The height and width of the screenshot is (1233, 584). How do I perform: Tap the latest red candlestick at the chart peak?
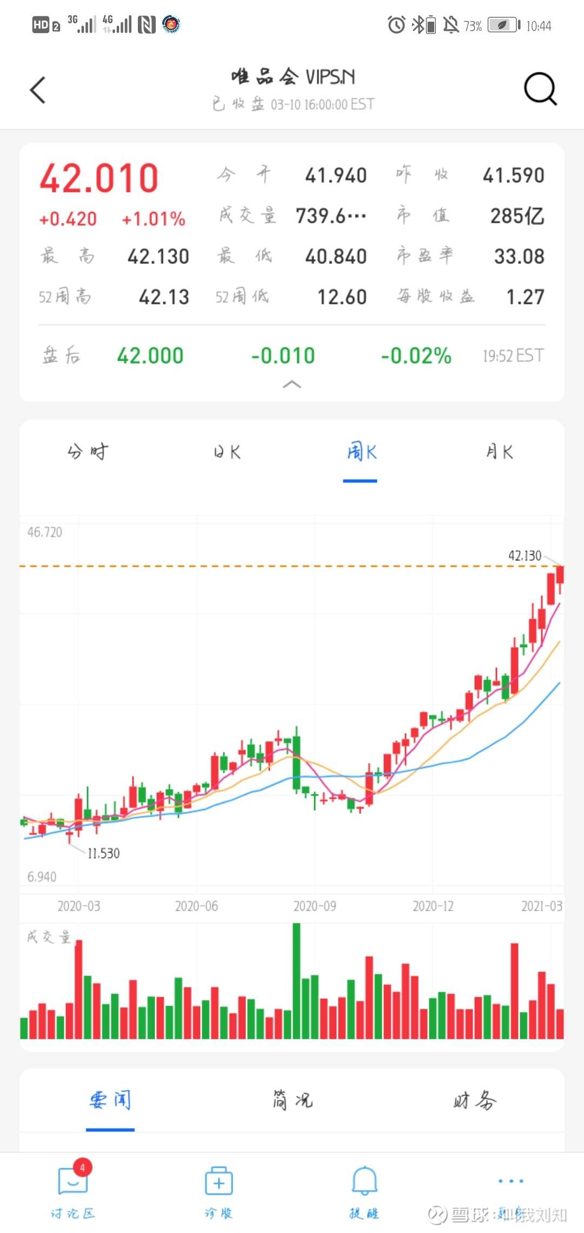(x=560, y=580)
